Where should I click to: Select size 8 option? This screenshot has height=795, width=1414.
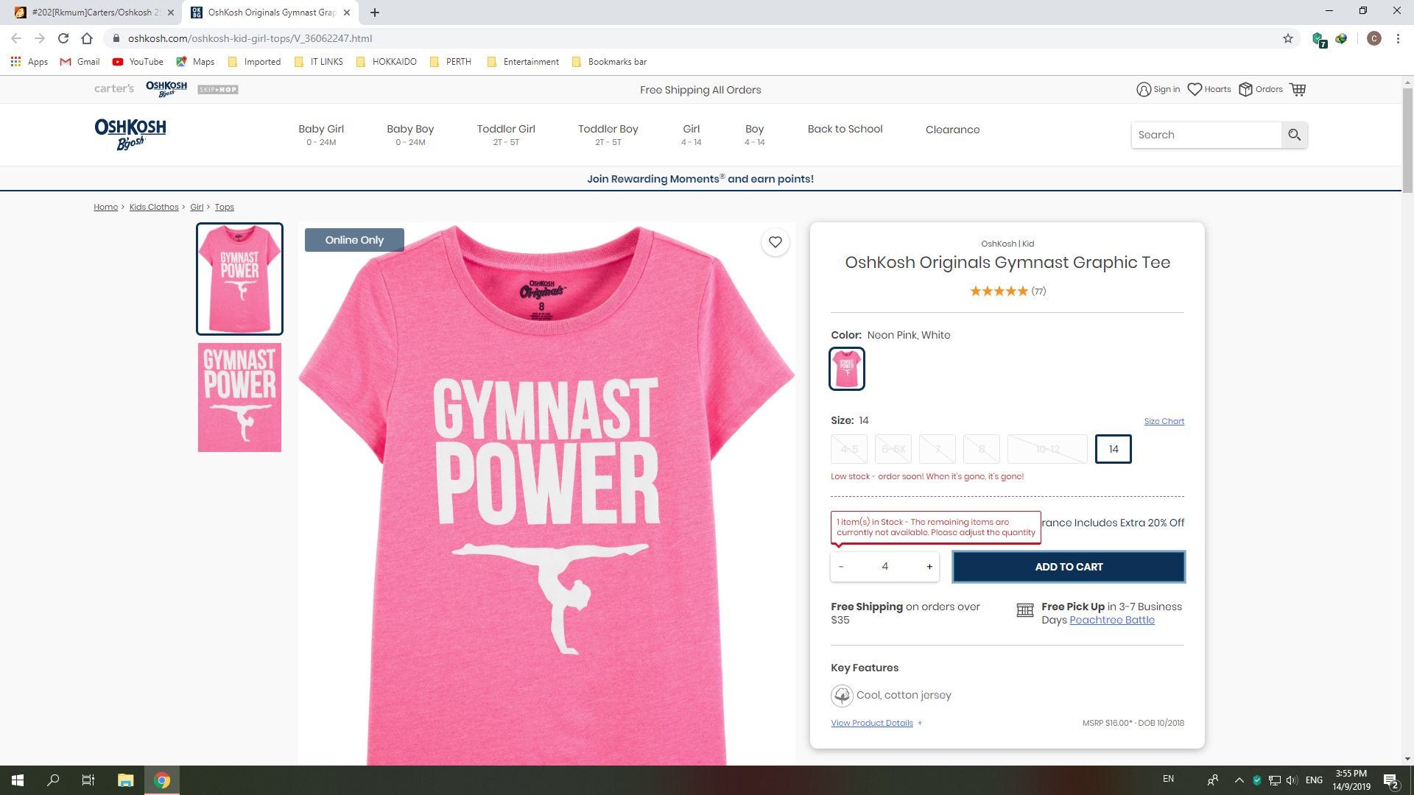[x=982, y=449]
